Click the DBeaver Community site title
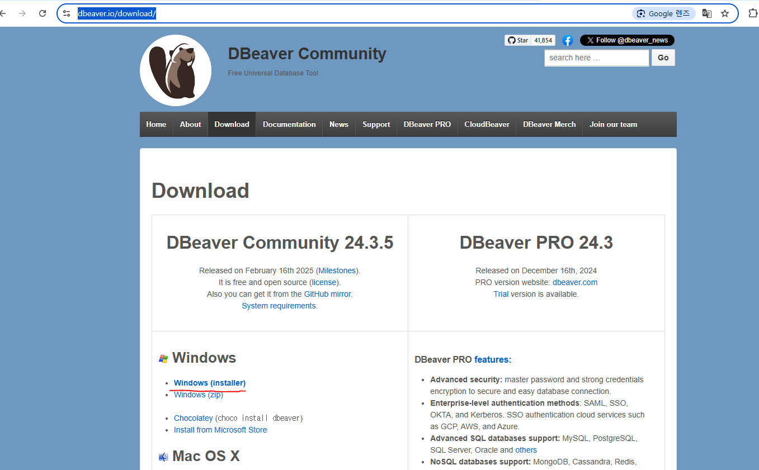 307,54
